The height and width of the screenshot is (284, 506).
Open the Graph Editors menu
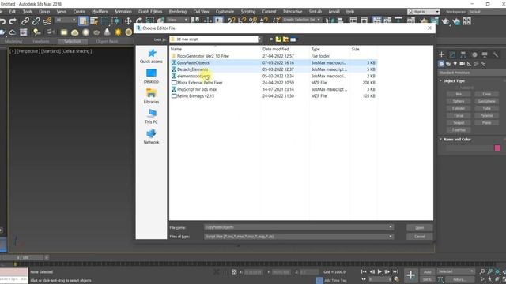[150, 12]
